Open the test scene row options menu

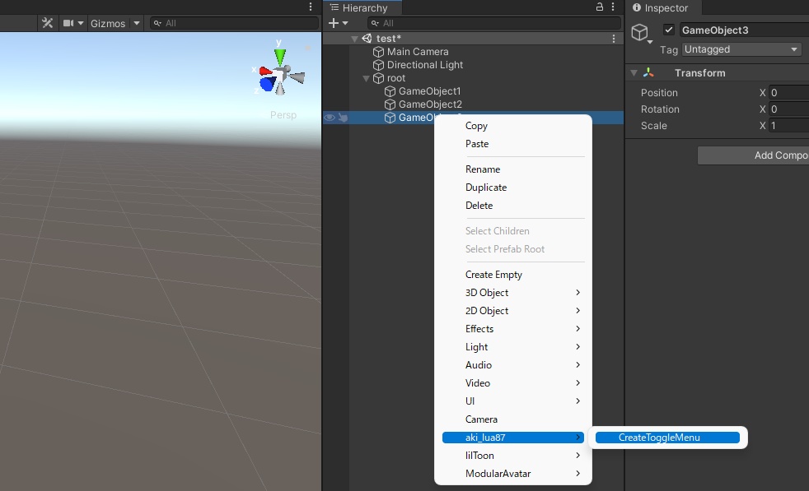614,39
